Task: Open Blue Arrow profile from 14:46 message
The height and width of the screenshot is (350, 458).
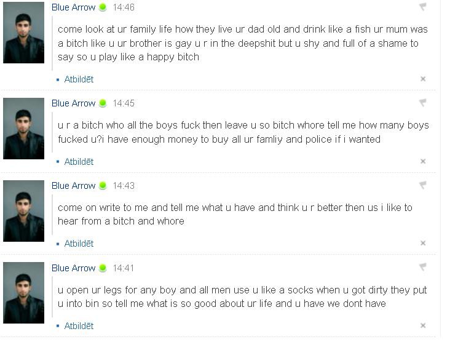Action: point(73,7)
